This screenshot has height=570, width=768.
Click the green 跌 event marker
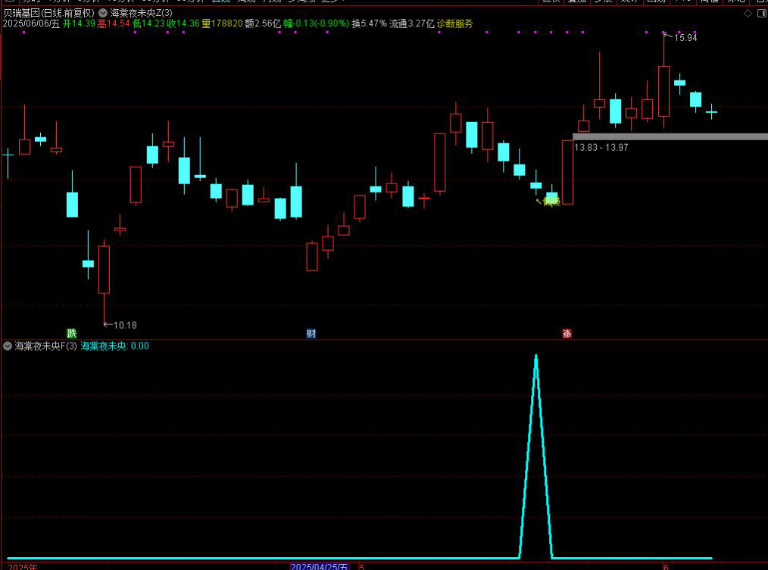71,334
